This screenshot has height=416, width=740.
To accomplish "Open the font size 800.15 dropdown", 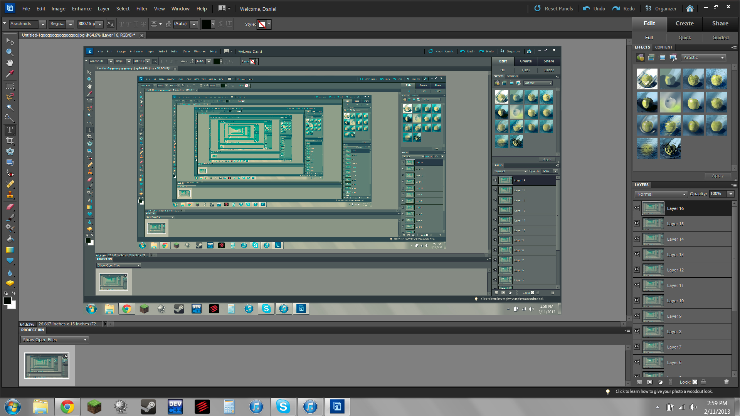I will pos(100,24).
